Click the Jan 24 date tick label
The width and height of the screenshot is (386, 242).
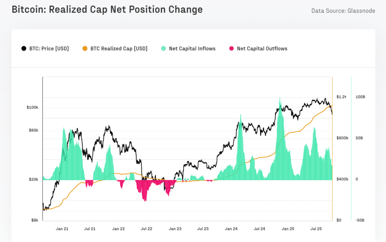(231, 229)
